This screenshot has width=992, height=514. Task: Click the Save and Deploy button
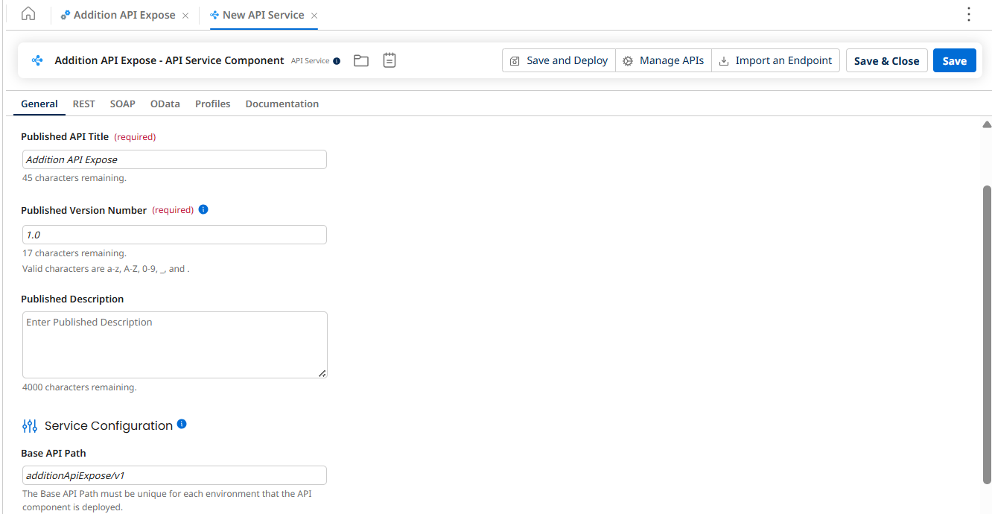coord(559,61)
